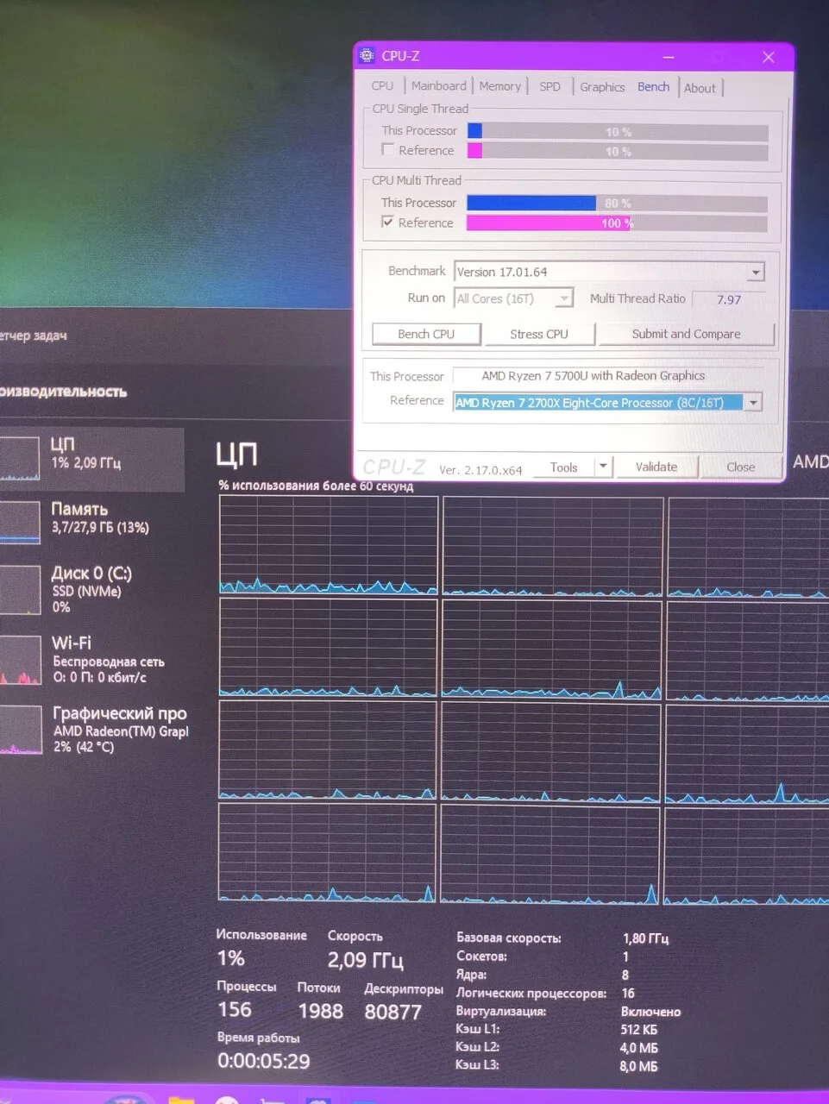Close CPU-Z with the title bar X
The image size is (829, 1104).
pos(768,57)
